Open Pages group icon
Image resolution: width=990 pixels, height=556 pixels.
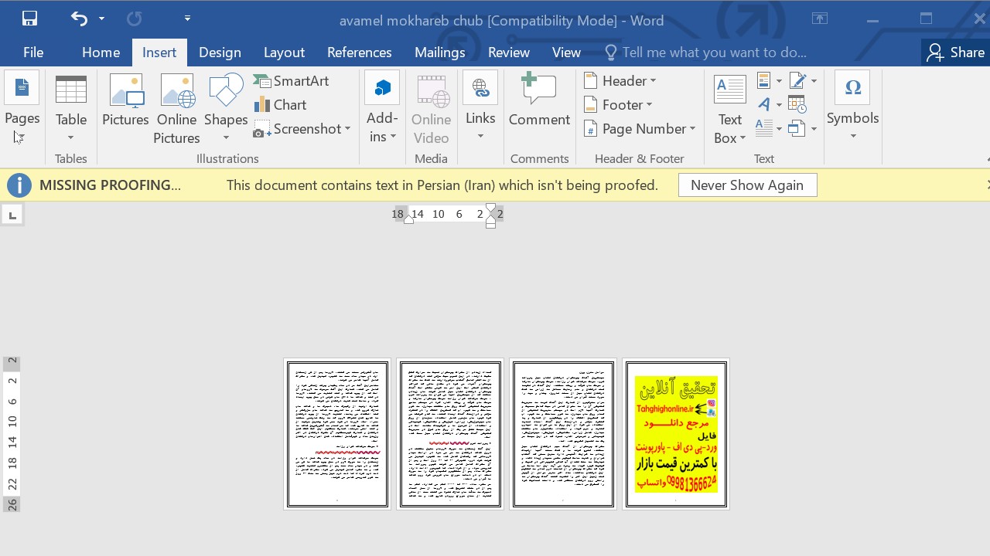tap(22, 90)
